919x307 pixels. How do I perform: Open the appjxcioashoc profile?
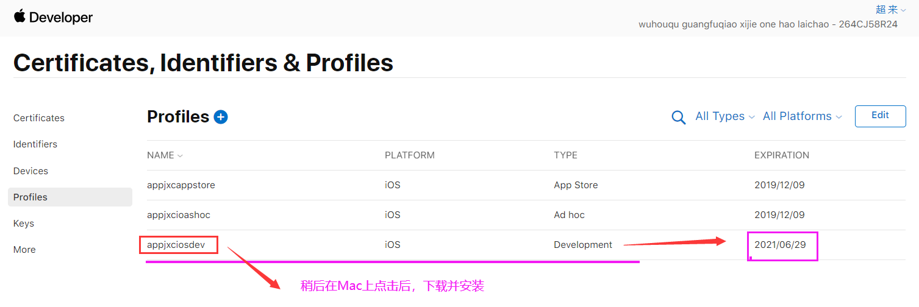point(179,215)
